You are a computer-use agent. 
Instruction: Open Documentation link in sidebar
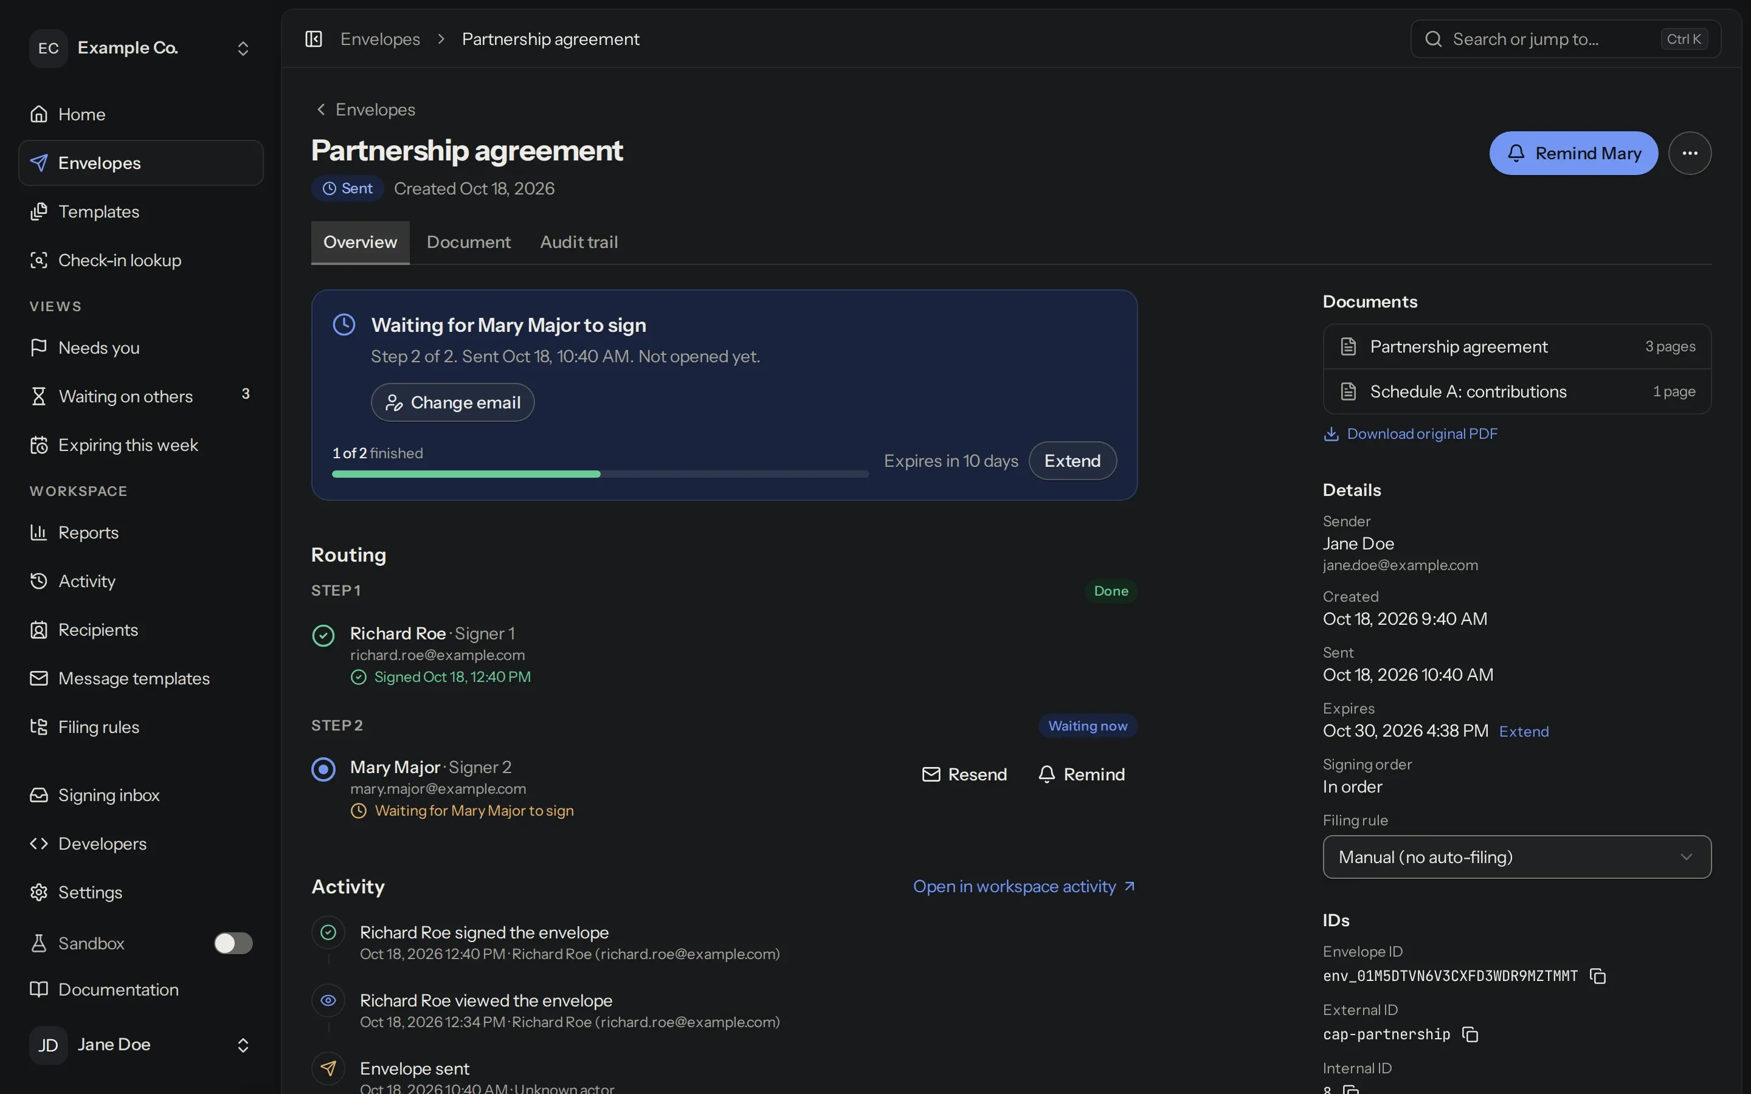[140, 990]
